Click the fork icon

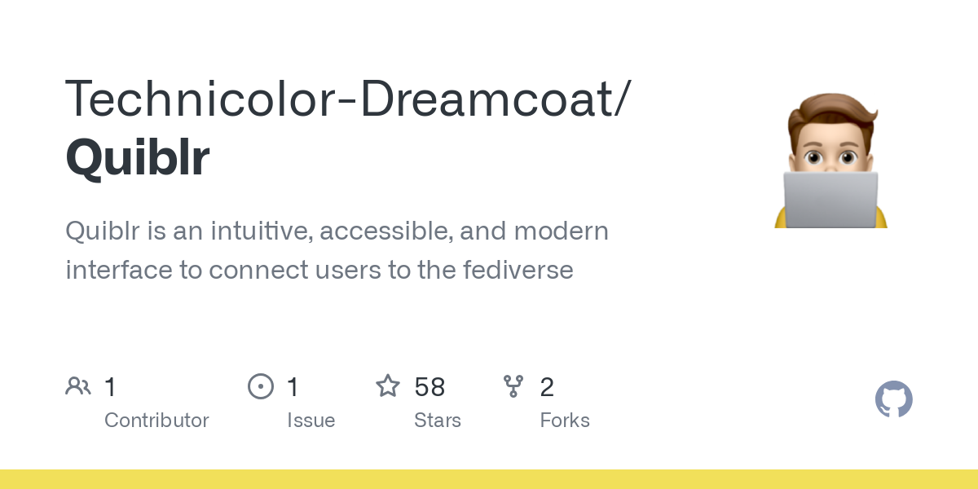click(x=513, y=386)
